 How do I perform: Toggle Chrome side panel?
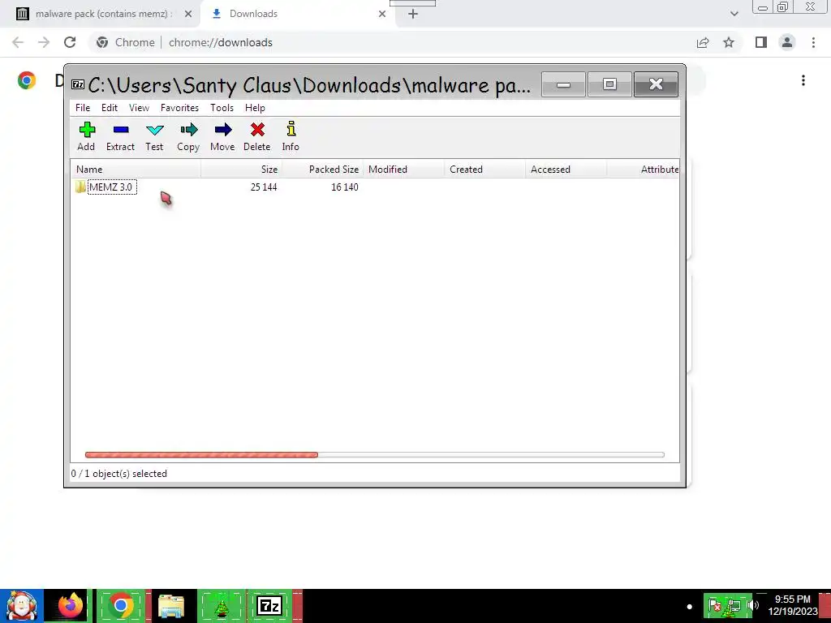coord(761,42)
